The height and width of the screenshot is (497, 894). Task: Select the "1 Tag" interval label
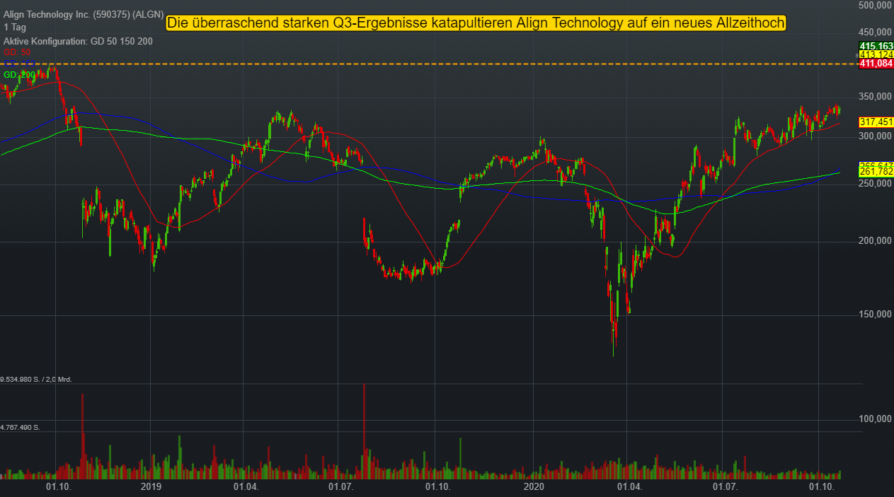(x=14, y=27)
